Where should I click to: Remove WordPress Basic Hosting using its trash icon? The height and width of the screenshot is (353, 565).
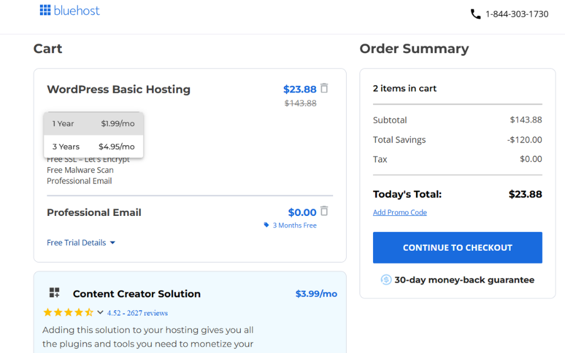point(324,88)
